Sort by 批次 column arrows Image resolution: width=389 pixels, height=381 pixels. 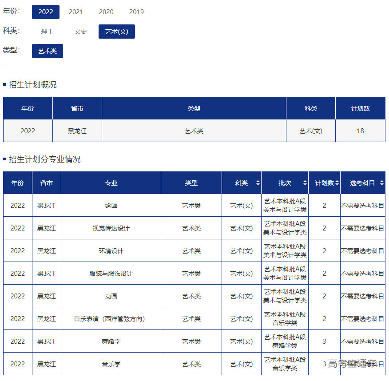305,183
